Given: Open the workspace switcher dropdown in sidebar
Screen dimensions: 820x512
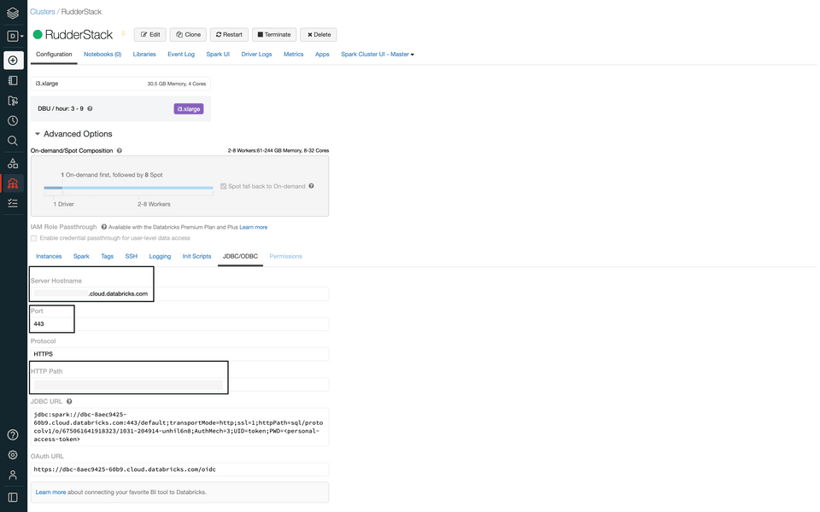Looking at the screenshot, I should (x=13, y=36).
